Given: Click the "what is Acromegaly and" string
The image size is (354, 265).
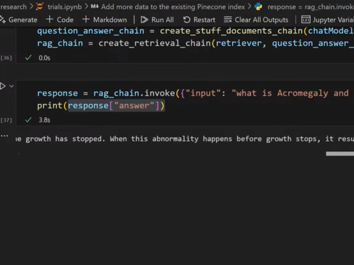Looking at the screenshot, I should tap(290, 93).
